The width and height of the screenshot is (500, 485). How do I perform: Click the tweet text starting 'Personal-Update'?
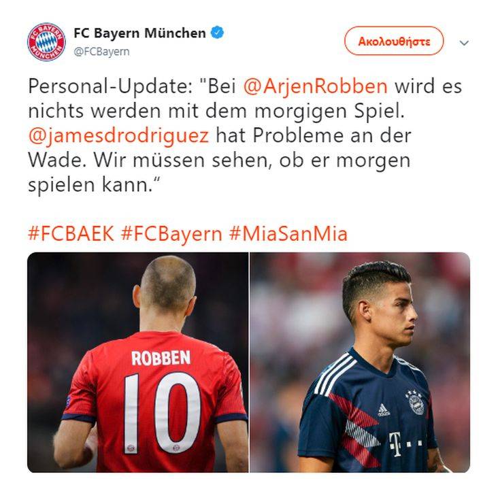(245, 135)
